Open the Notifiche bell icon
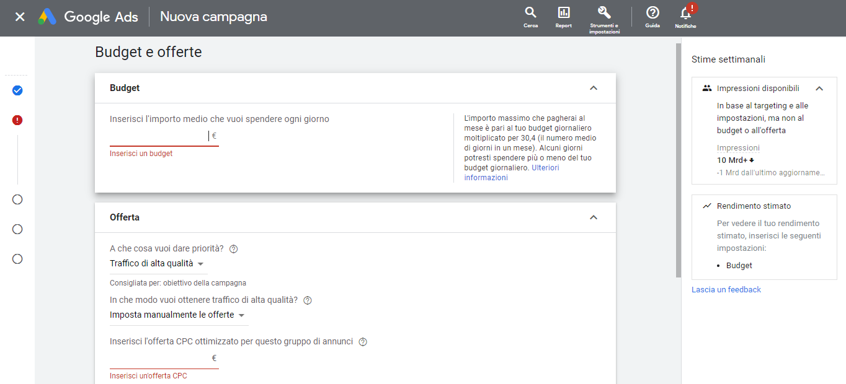 point(685,13)
